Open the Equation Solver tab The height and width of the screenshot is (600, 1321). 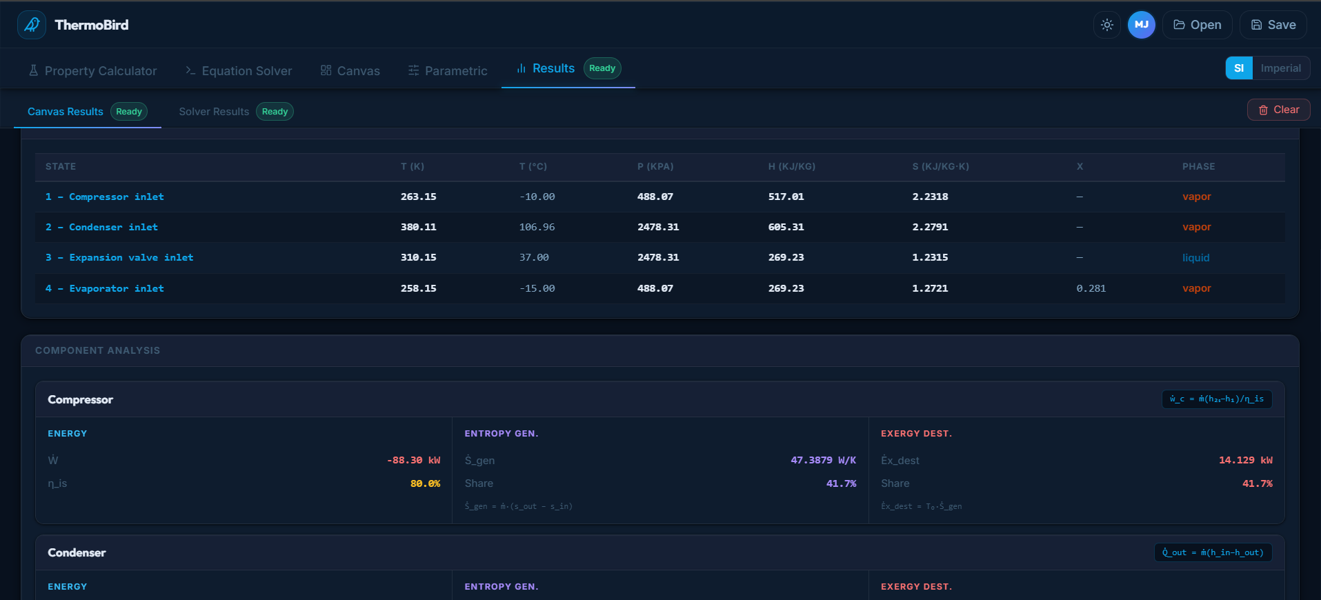(239, 70)
